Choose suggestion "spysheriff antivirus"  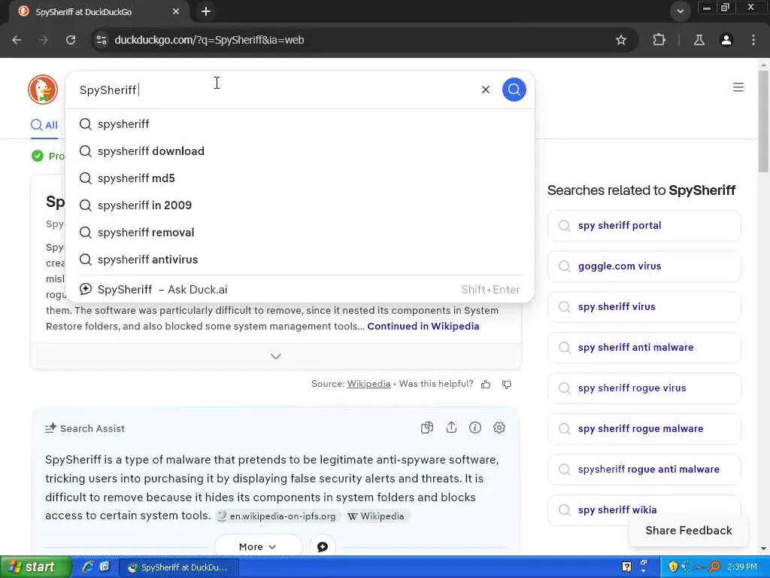300,259
